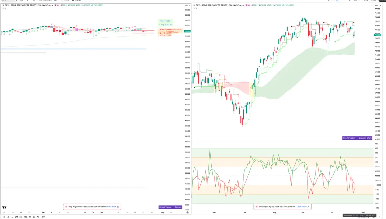Select the 1D time range
386x219 pixels.
pyautogui.click(x=4, y=217)
